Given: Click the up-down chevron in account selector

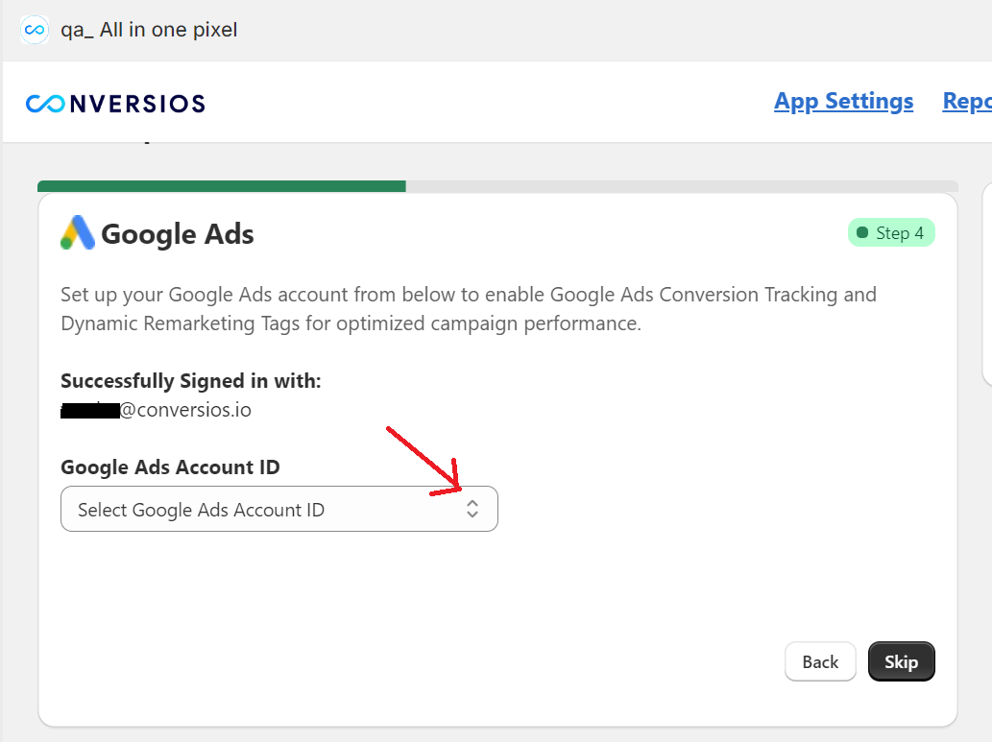Looking at the screenshot, I should tap(472, 509).
